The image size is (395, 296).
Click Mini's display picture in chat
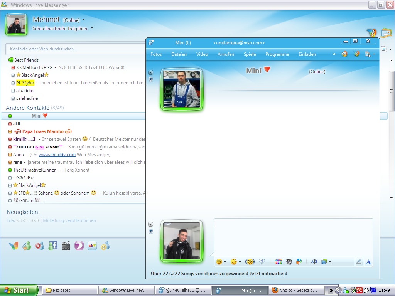(x=182, y=89)
